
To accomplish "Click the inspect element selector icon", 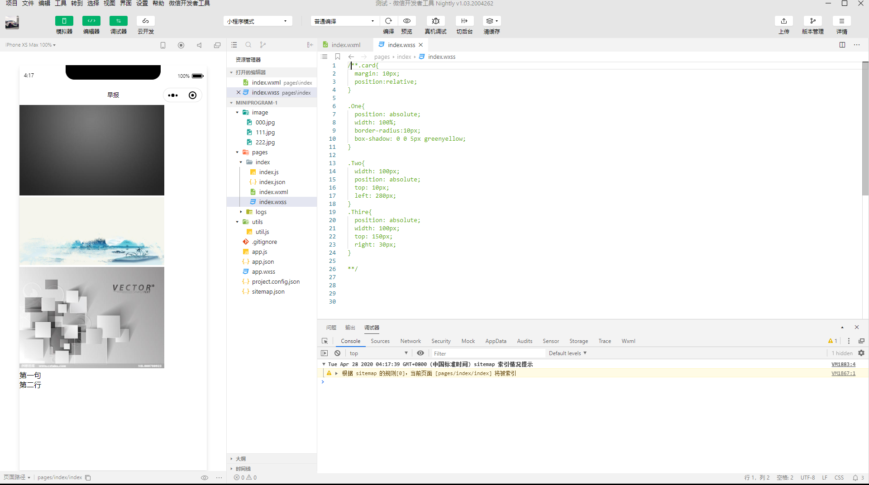I will 325,341.
